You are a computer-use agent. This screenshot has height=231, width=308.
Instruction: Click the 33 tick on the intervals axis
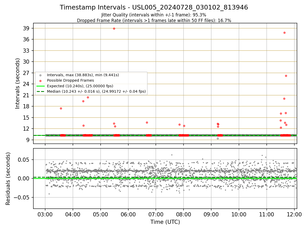tap(26, 51)
